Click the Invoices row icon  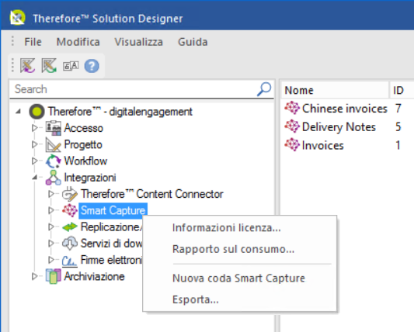click(292, 144)
